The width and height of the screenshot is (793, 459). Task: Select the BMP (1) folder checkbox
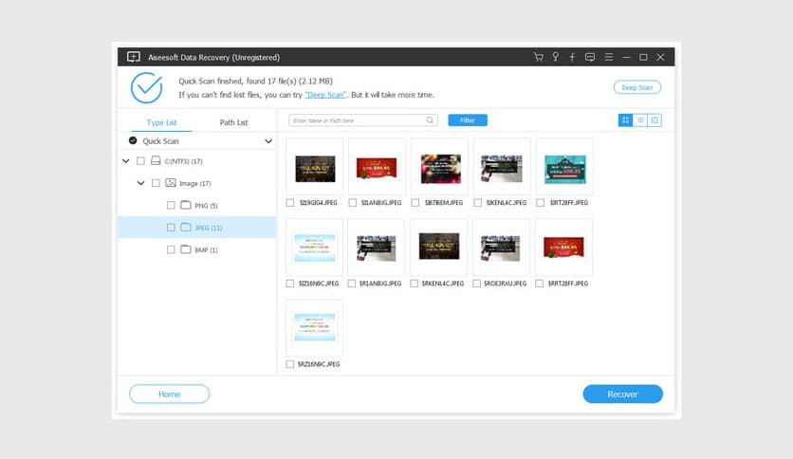[171, 249]
